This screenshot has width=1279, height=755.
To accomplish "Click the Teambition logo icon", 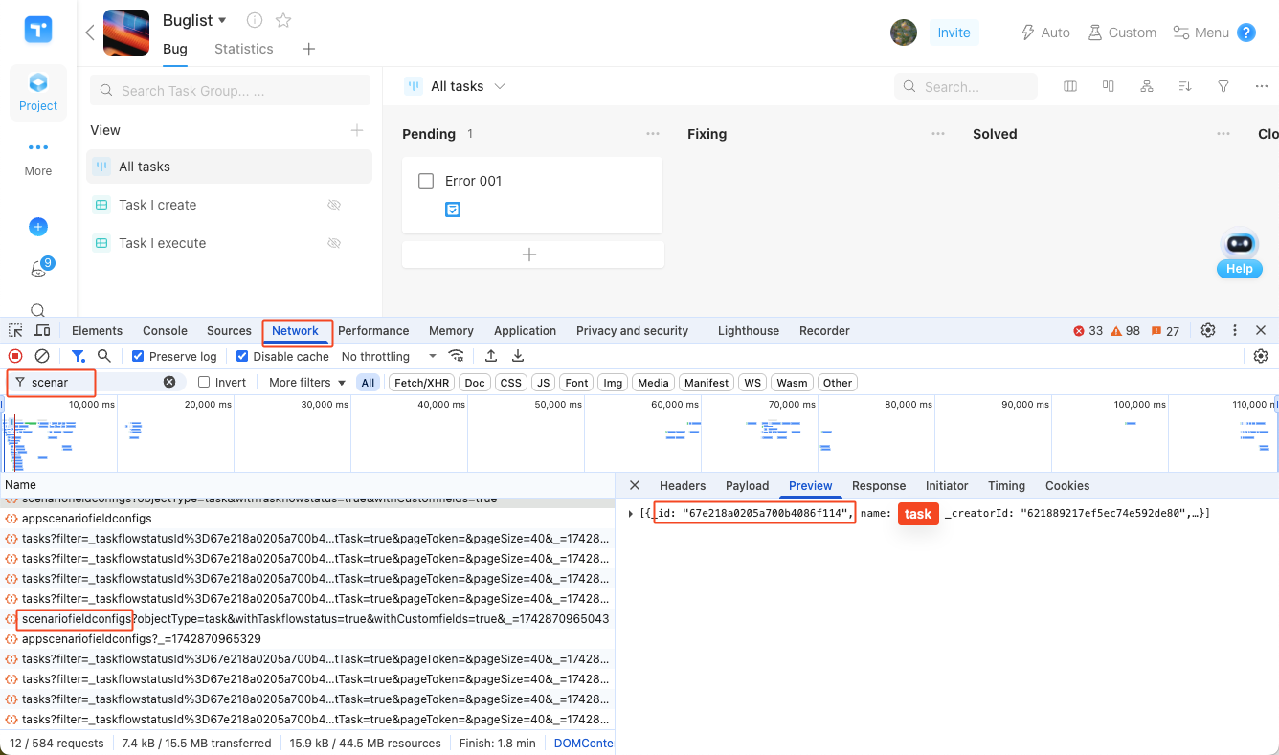I will (x=38, y=30).
